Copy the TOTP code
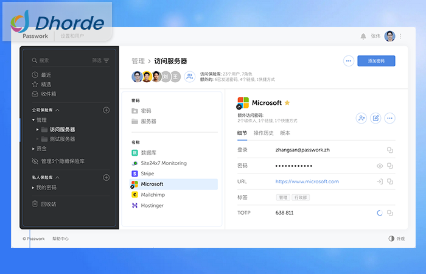 click(x=390, y=213)
